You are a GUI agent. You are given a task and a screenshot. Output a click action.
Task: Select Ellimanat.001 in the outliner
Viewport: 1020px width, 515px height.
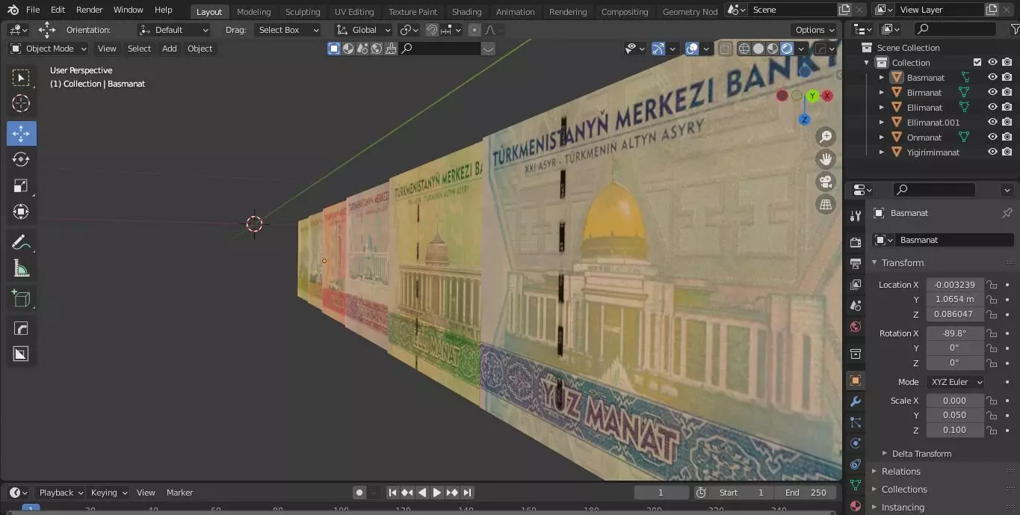933,123
